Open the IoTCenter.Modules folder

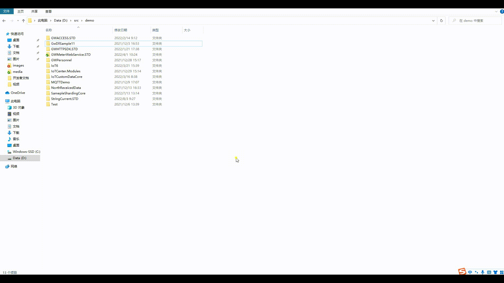coord(66,71)
